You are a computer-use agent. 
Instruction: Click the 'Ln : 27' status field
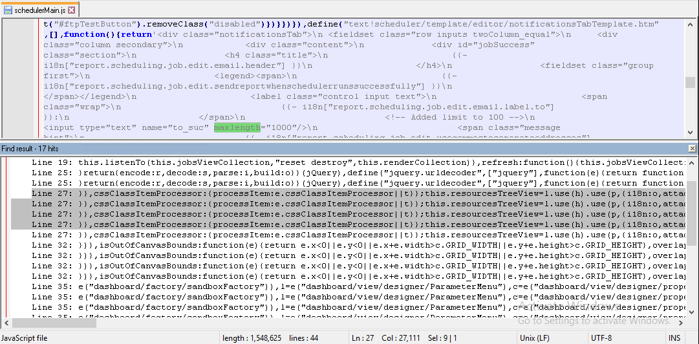363,338
